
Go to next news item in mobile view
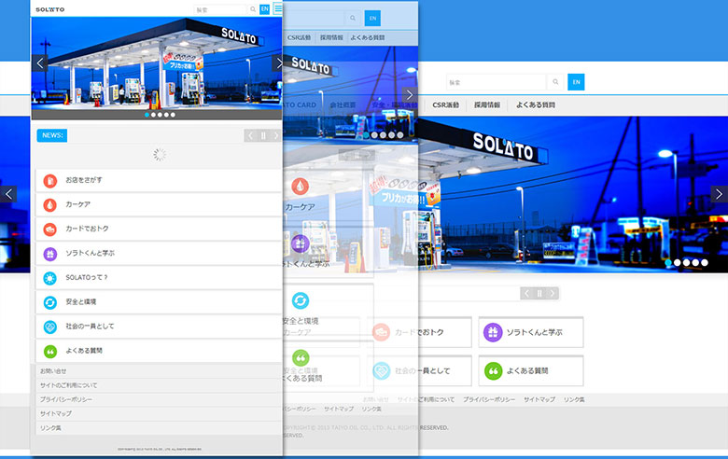(x=275, y=135)
